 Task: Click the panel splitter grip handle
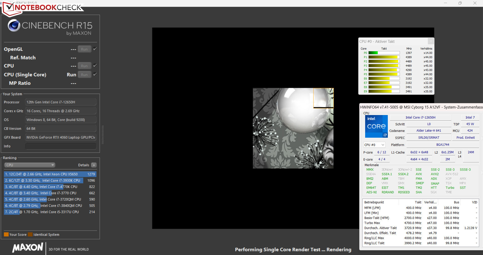tap(102, 135)
